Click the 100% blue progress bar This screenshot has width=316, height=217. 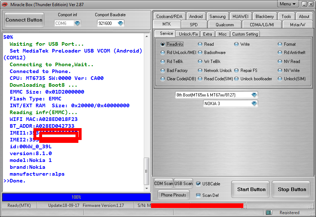click(76, 197)
